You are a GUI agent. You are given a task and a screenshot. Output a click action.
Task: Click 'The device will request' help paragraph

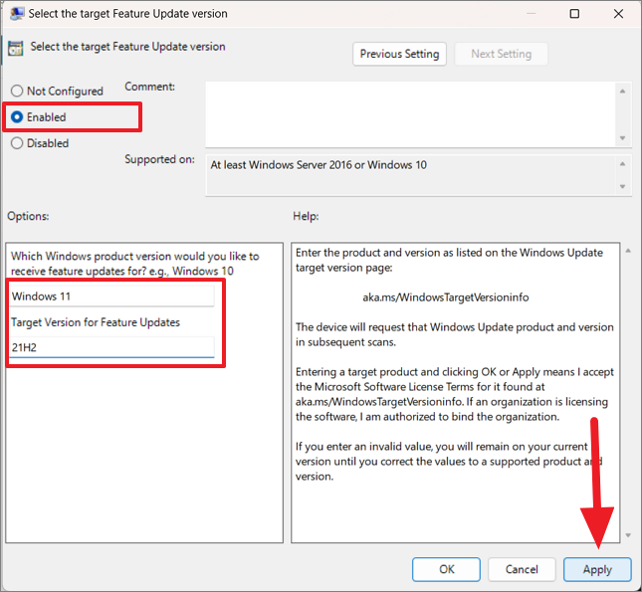(455, 334)
